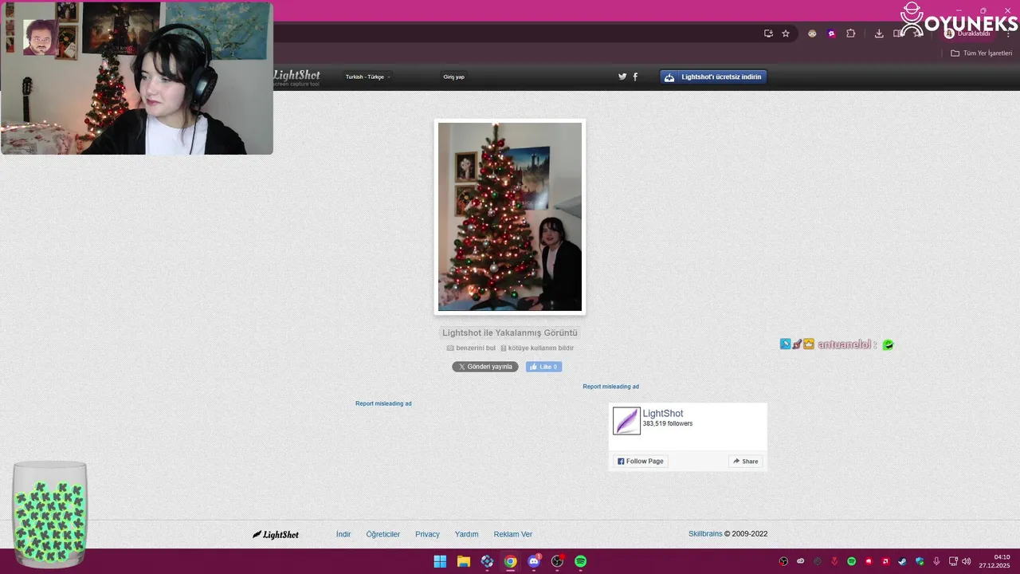The height and width of the screenshot is (574, 1020).
Task: Click the Duraklatıldı profile button
Action: click(967, 33)
